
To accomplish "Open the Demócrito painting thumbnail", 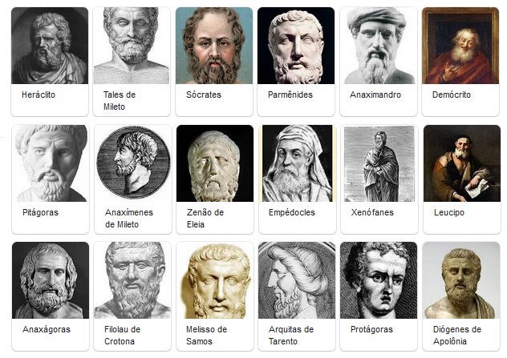I will tap(460, 46).
